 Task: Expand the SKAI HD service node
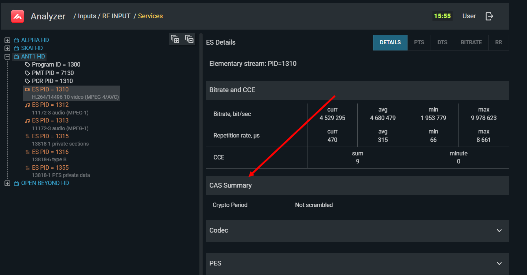click(x=7, y=48)
